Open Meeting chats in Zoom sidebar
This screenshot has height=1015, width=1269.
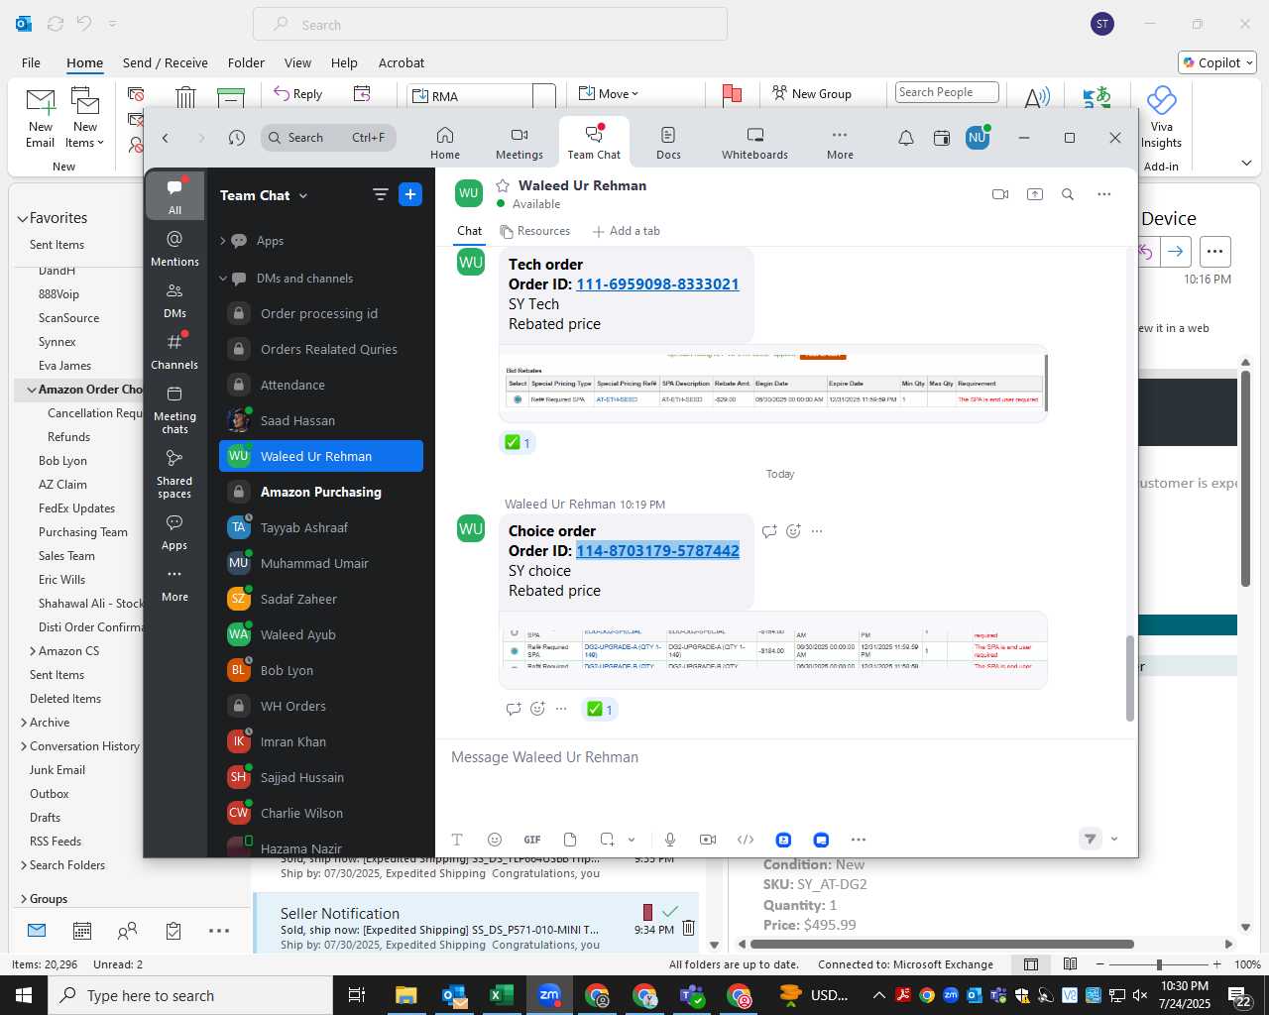click(x=174, y=409)
